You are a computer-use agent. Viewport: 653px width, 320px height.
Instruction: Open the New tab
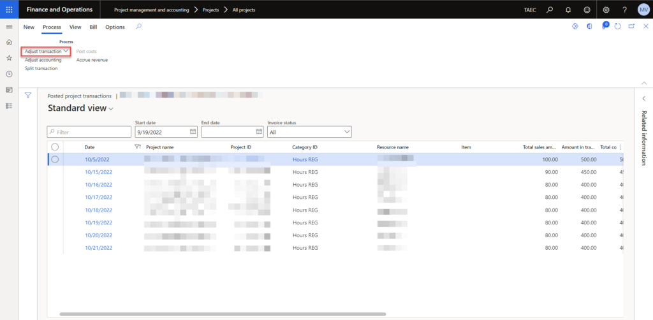click(29, 27)
